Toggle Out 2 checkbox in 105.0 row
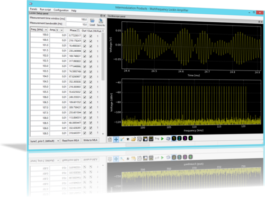 [91, 87]
